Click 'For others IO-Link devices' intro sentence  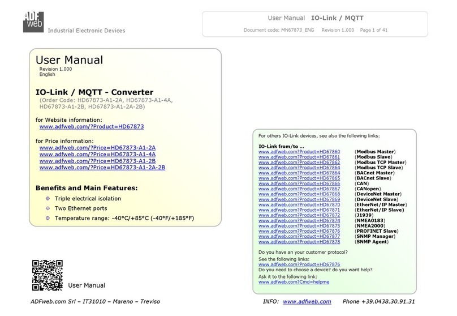(319, 136)
